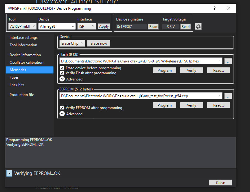
Task: Open the Erase Chip dropdown
Action: (72, 43)
